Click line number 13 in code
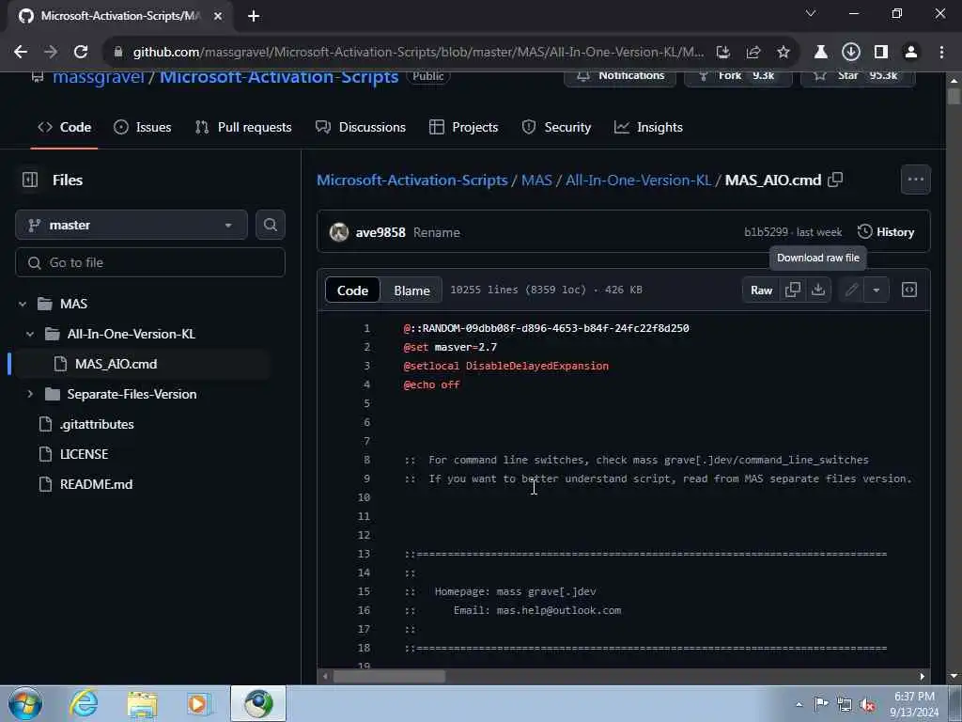 364,553
